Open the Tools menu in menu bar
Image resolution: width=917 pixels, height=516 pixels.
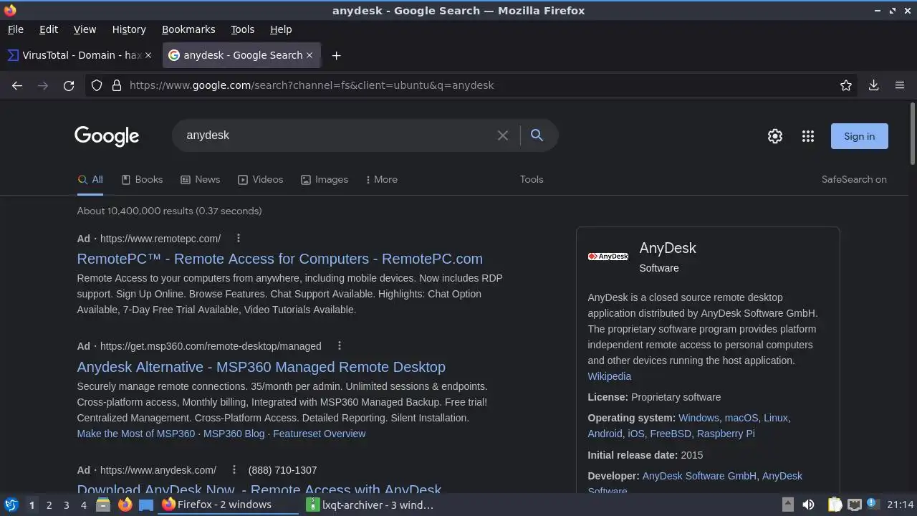(x=242, y=29)
